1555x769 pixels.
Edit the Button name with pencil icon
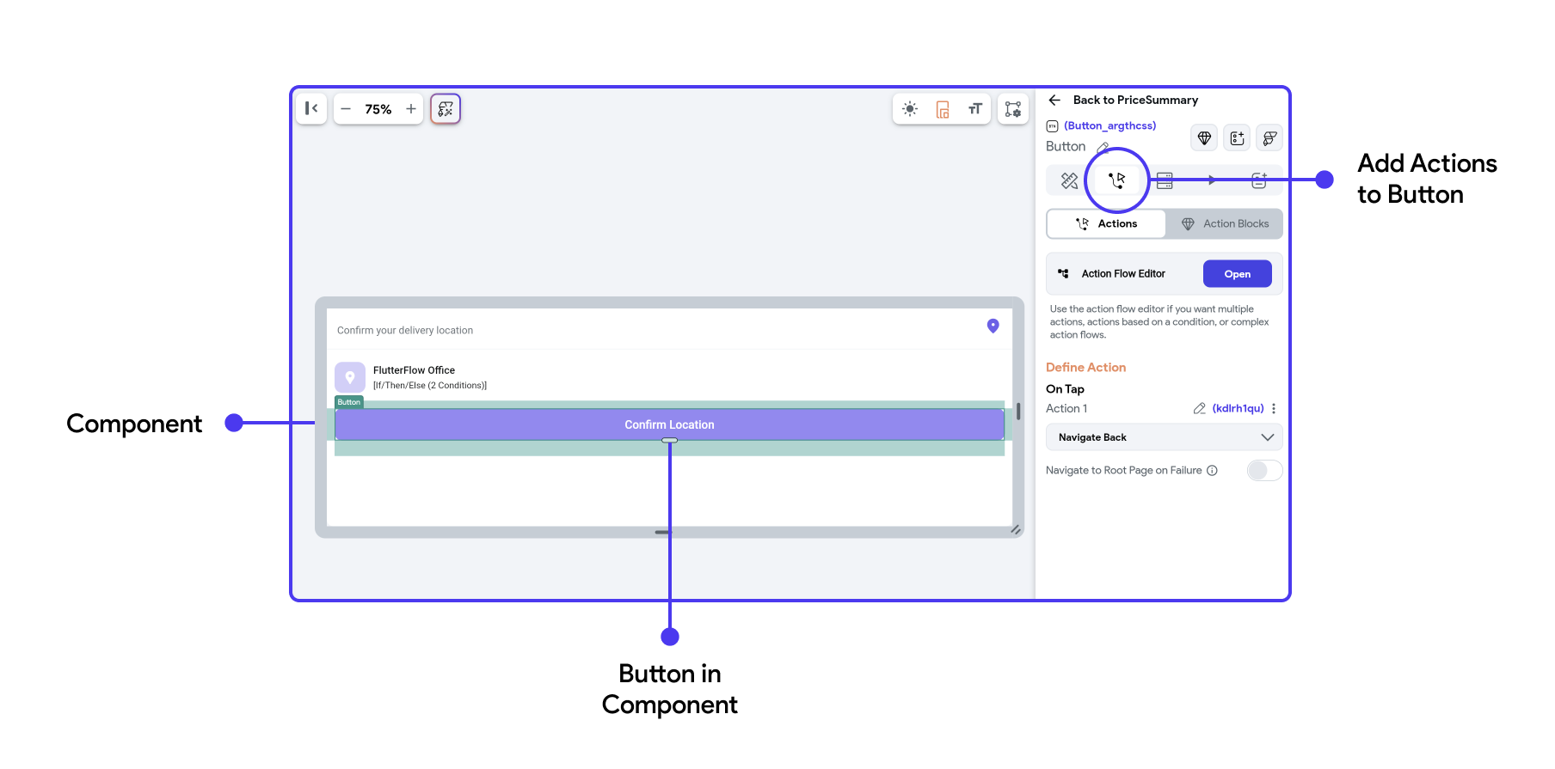[x=1103, y=147]
